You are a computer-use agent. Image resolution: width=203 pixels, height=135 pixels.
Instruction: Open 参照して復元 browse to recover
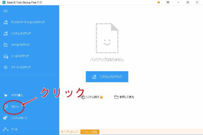click(127, 97)
